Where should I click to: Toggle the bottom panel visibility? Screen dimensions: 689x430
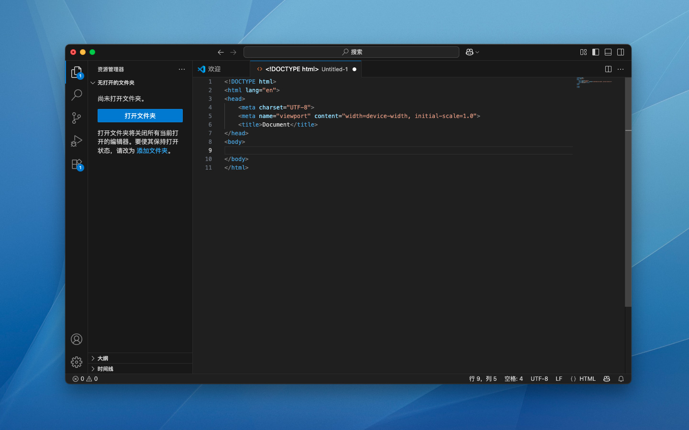608,52
